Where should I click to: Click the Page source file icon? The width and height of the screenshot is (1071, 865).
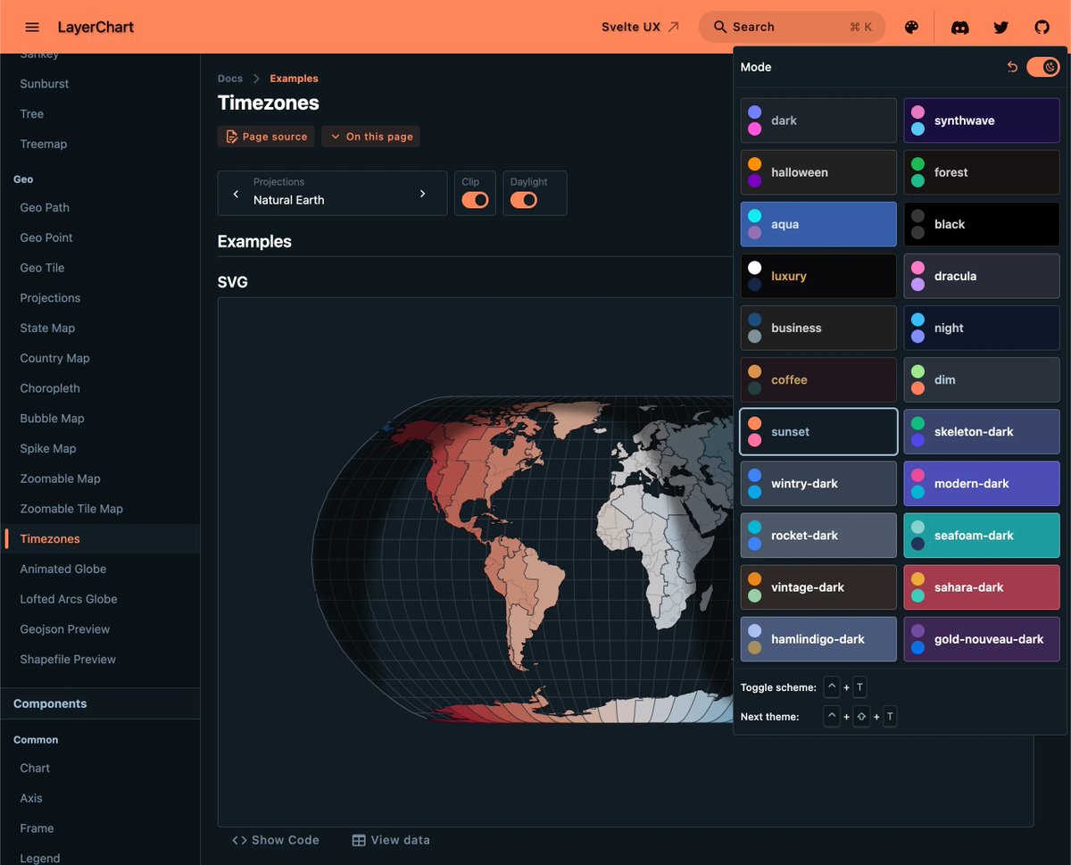click(x=232, y=137)
